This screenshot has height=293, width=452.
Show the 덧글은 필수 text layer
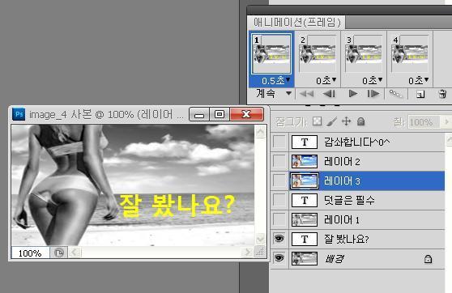[279, 200]
